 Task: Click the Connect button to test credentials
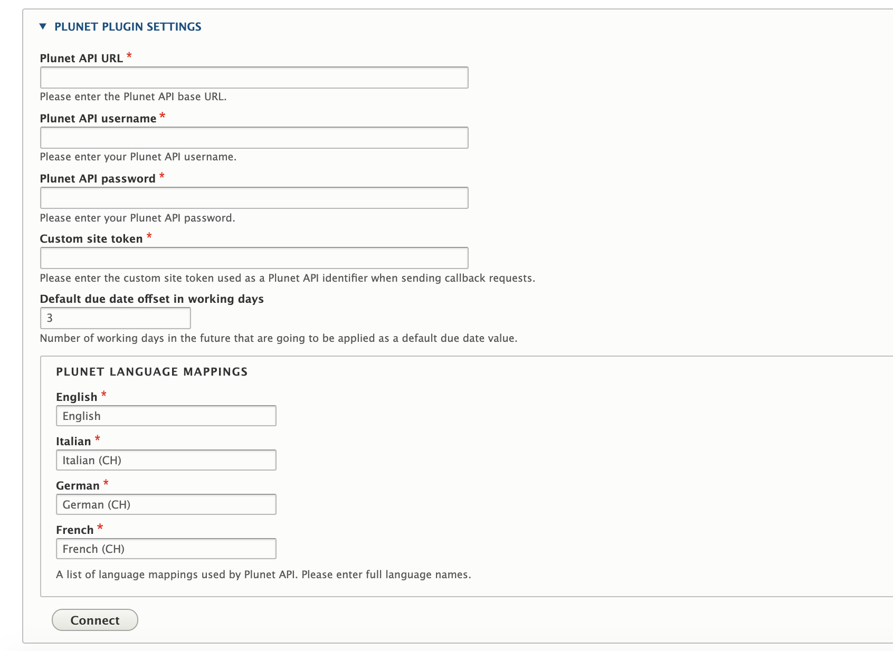click(x=94, y=620)
